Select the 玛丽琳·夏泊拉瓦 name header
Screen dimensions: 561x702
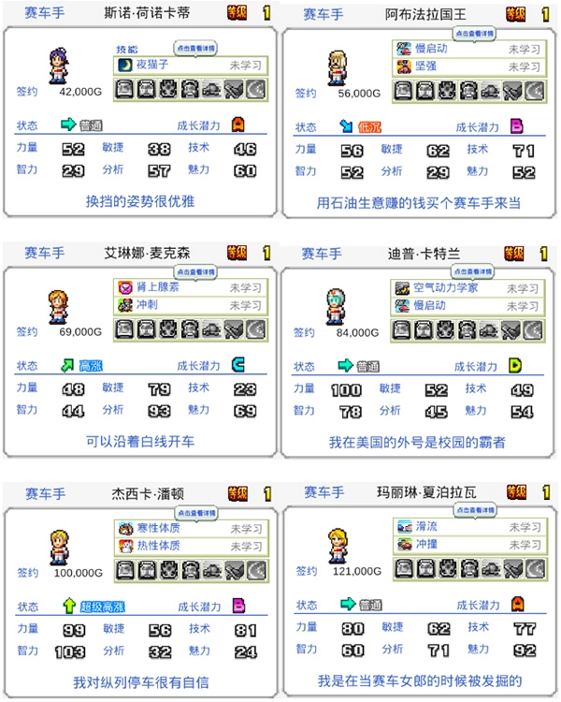click(x=426, y=493)
